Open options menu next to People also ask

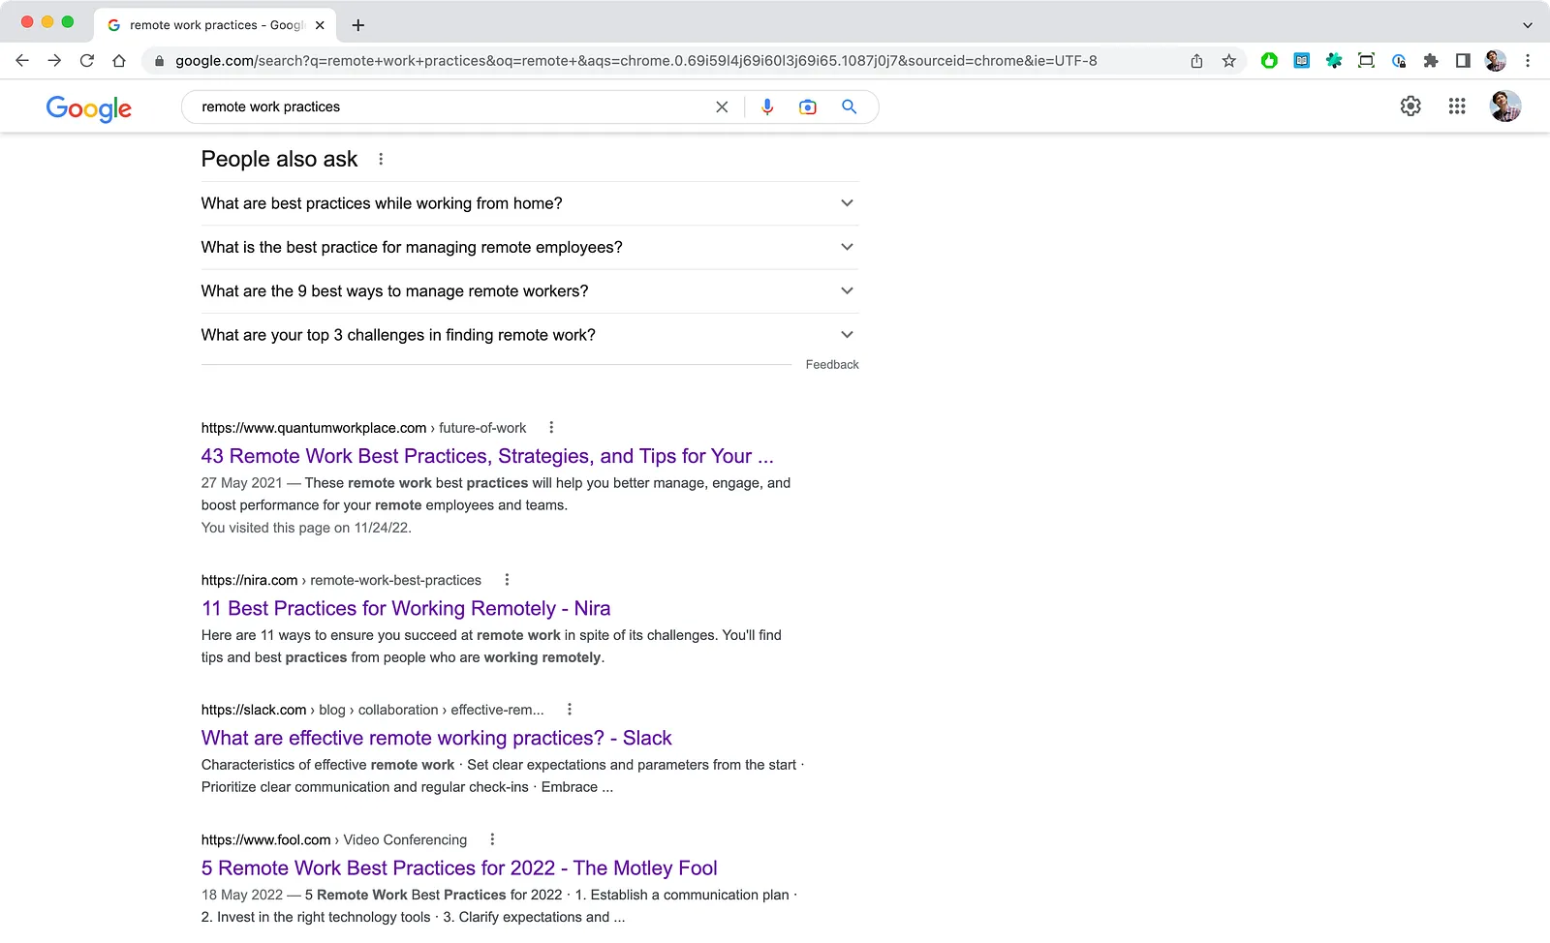[381, 159]
